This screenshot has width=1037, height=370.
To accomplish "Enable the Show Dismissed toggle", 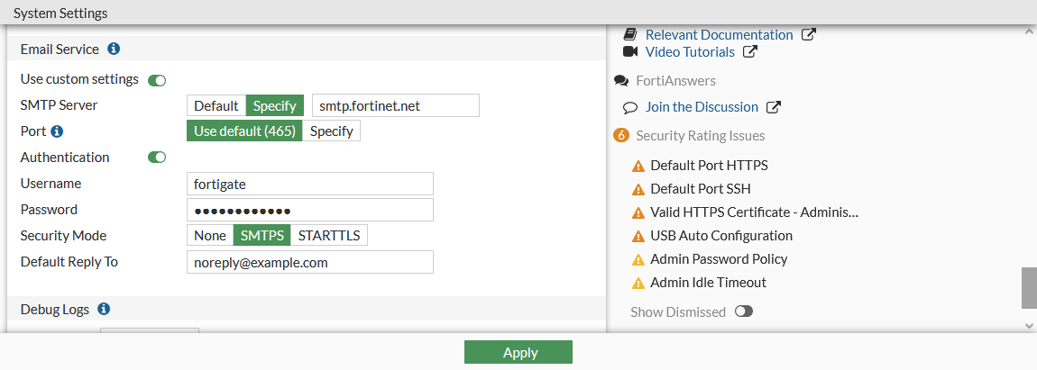I will pyautogui.click(x=744, y=311).
